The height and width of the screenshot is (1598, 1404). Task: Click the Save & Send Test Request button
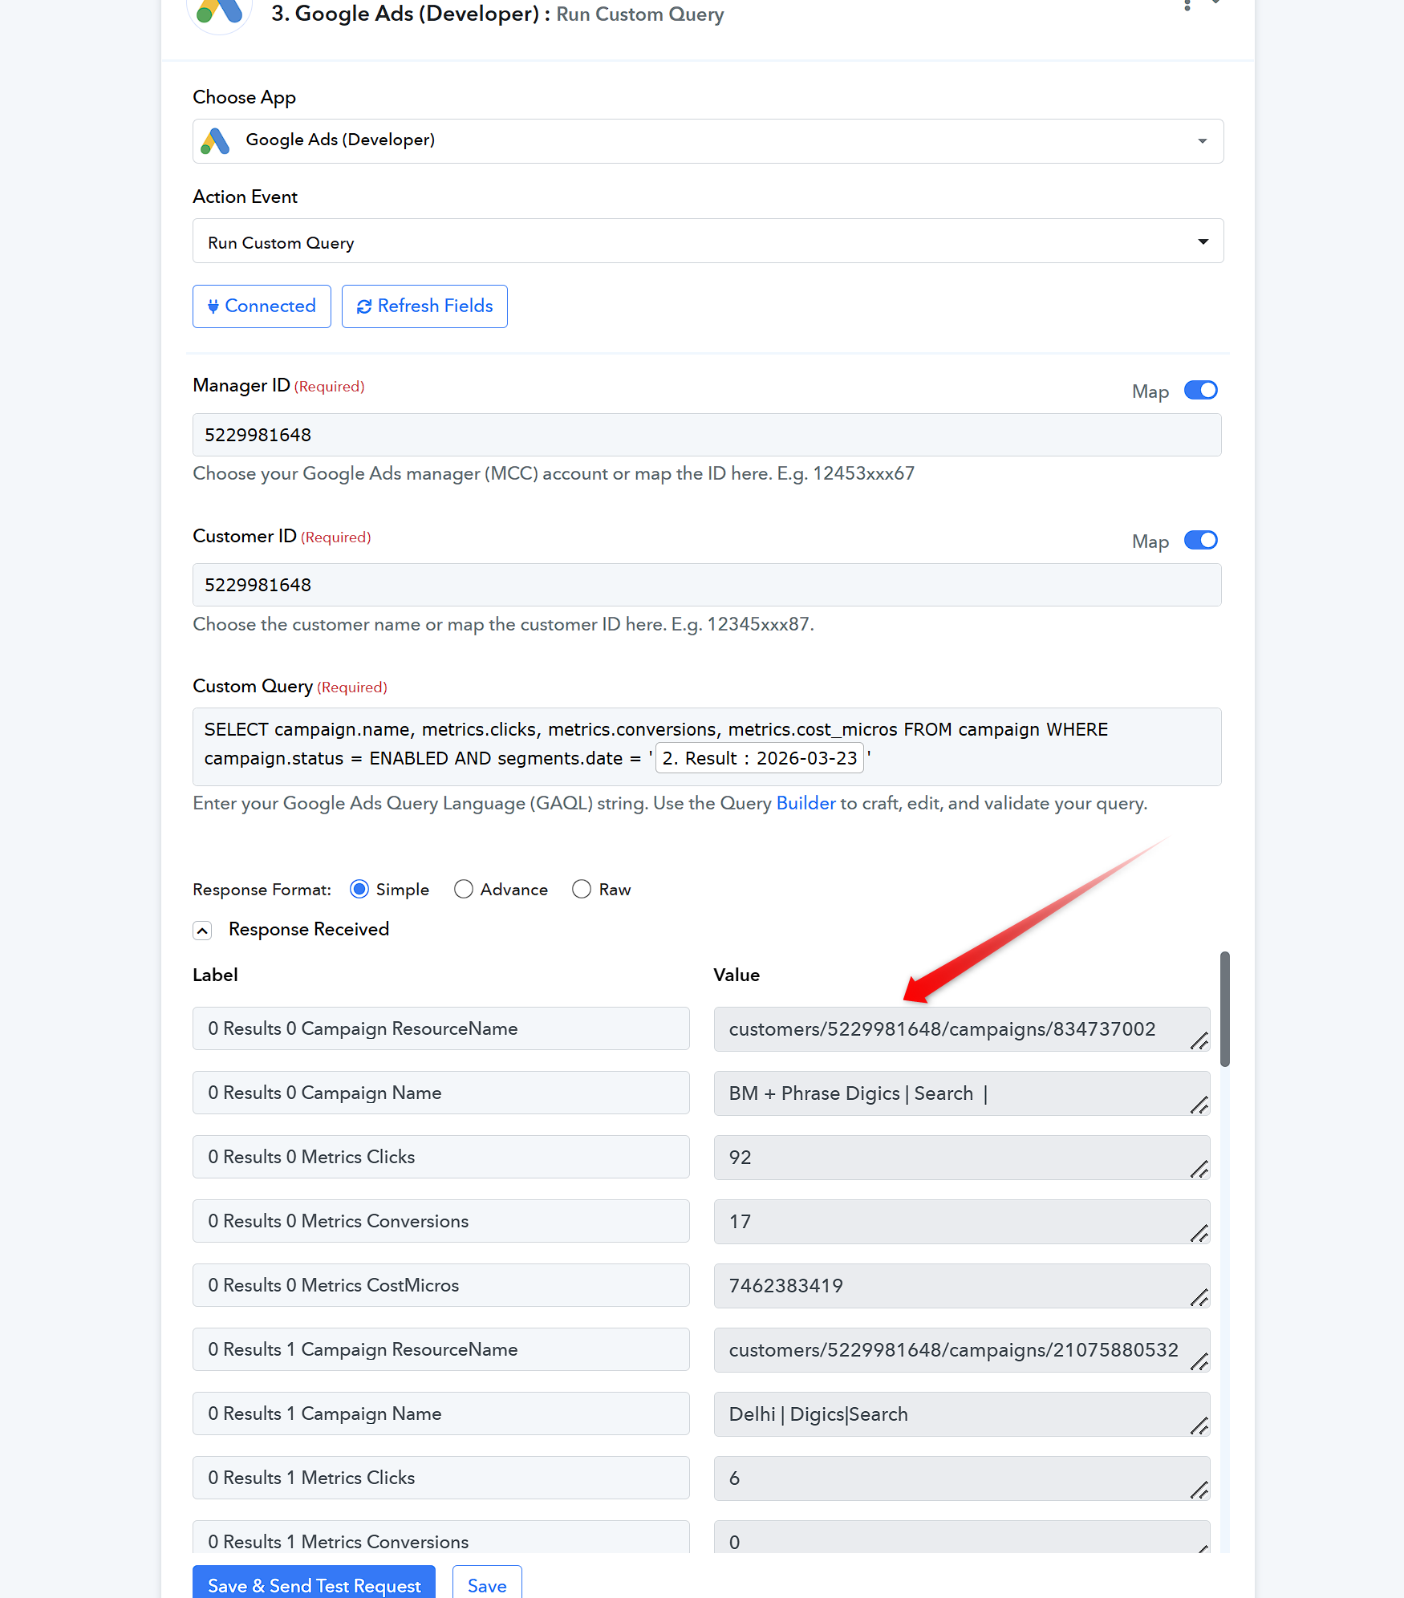tap(314, 1584)
